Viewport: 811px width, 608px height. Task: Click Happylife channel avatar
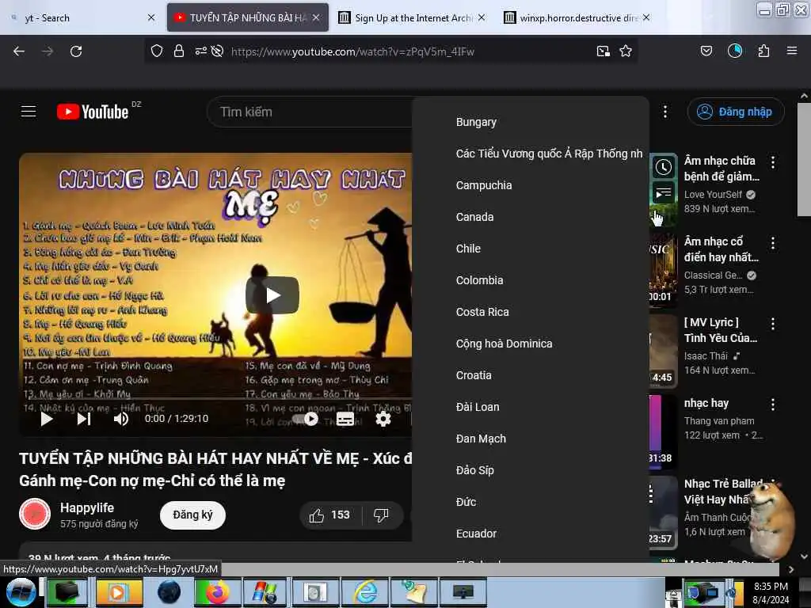pos(35,514)
